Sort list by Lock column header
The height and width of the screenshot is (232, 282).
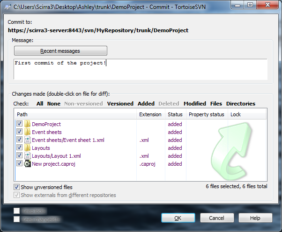[x=247, y=114]
